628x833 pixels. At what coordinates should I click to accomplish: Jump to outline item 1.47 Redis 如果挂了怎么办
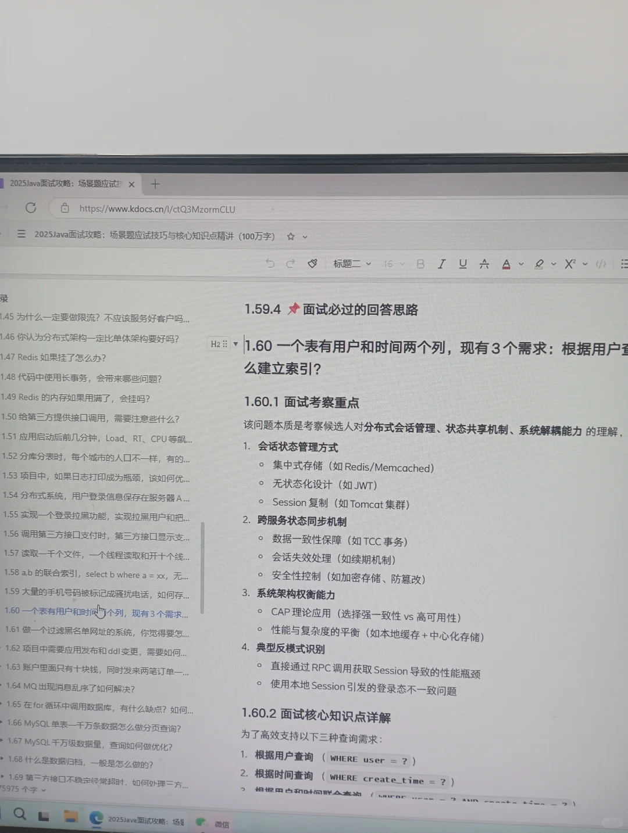click(x=53, y=357)
